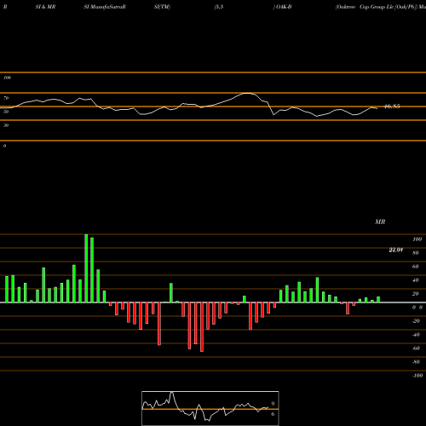The width and height of the screenshot is (426, 426).
Task: Click the 9 label in mini chart
Action: 273,404
